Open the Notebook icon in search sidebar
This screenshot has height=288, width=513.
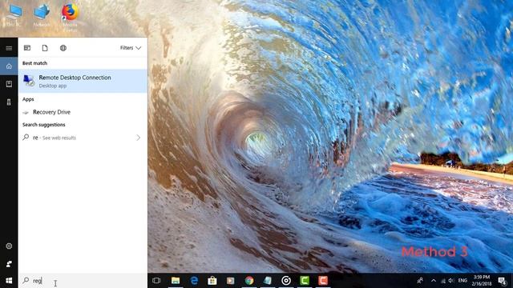click(9, 84)
